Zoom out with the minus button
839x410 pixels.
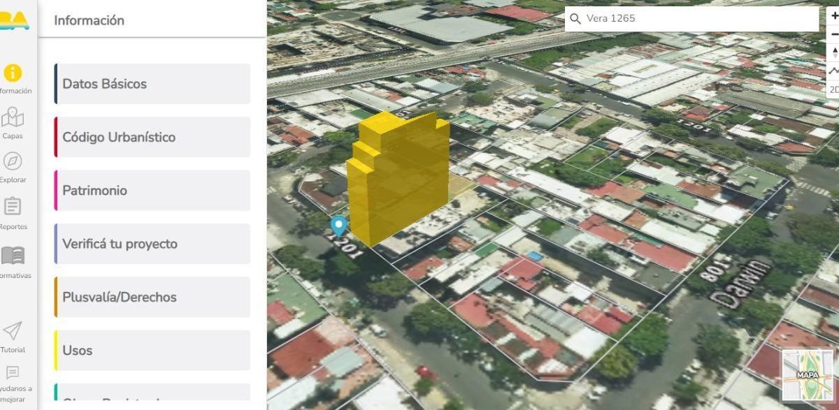pos(833,34)
